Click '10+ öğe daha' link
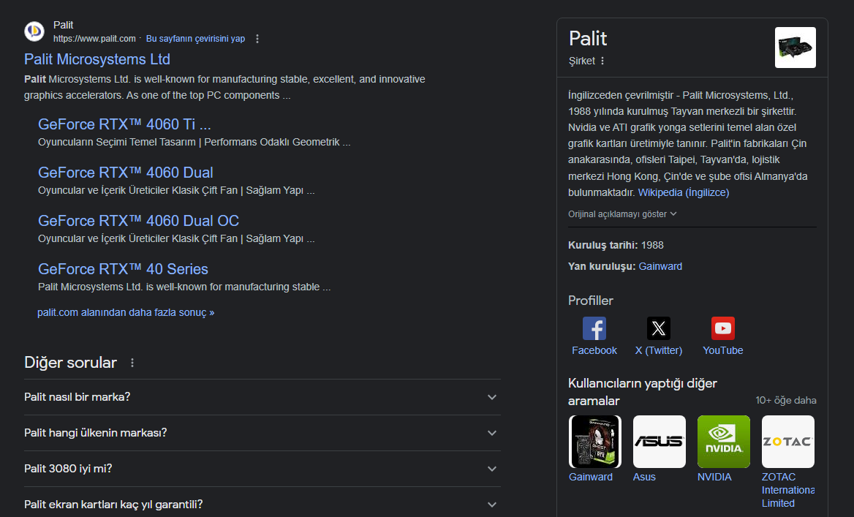 (x=785, y=401)
